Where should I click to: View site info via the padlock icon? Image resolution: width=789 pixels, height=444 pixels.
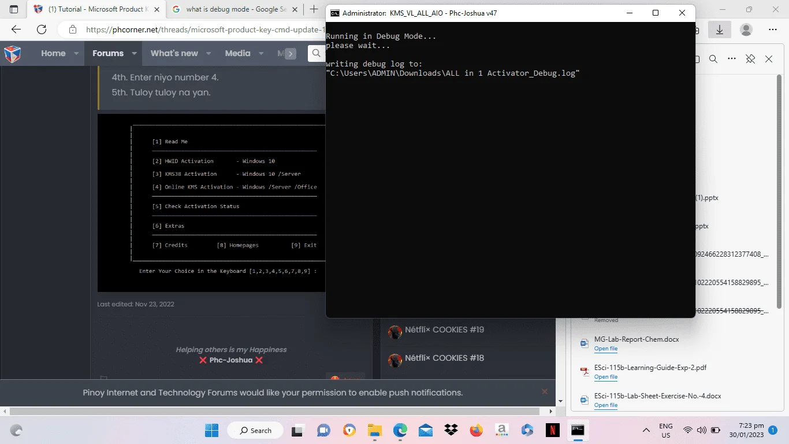[72, 29]
